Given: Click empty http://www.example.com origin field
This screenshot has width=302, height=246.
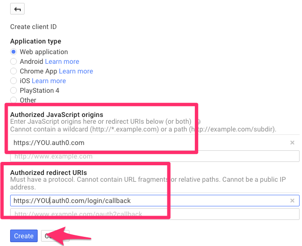Looking at the screenshot, I should [145, 157].
